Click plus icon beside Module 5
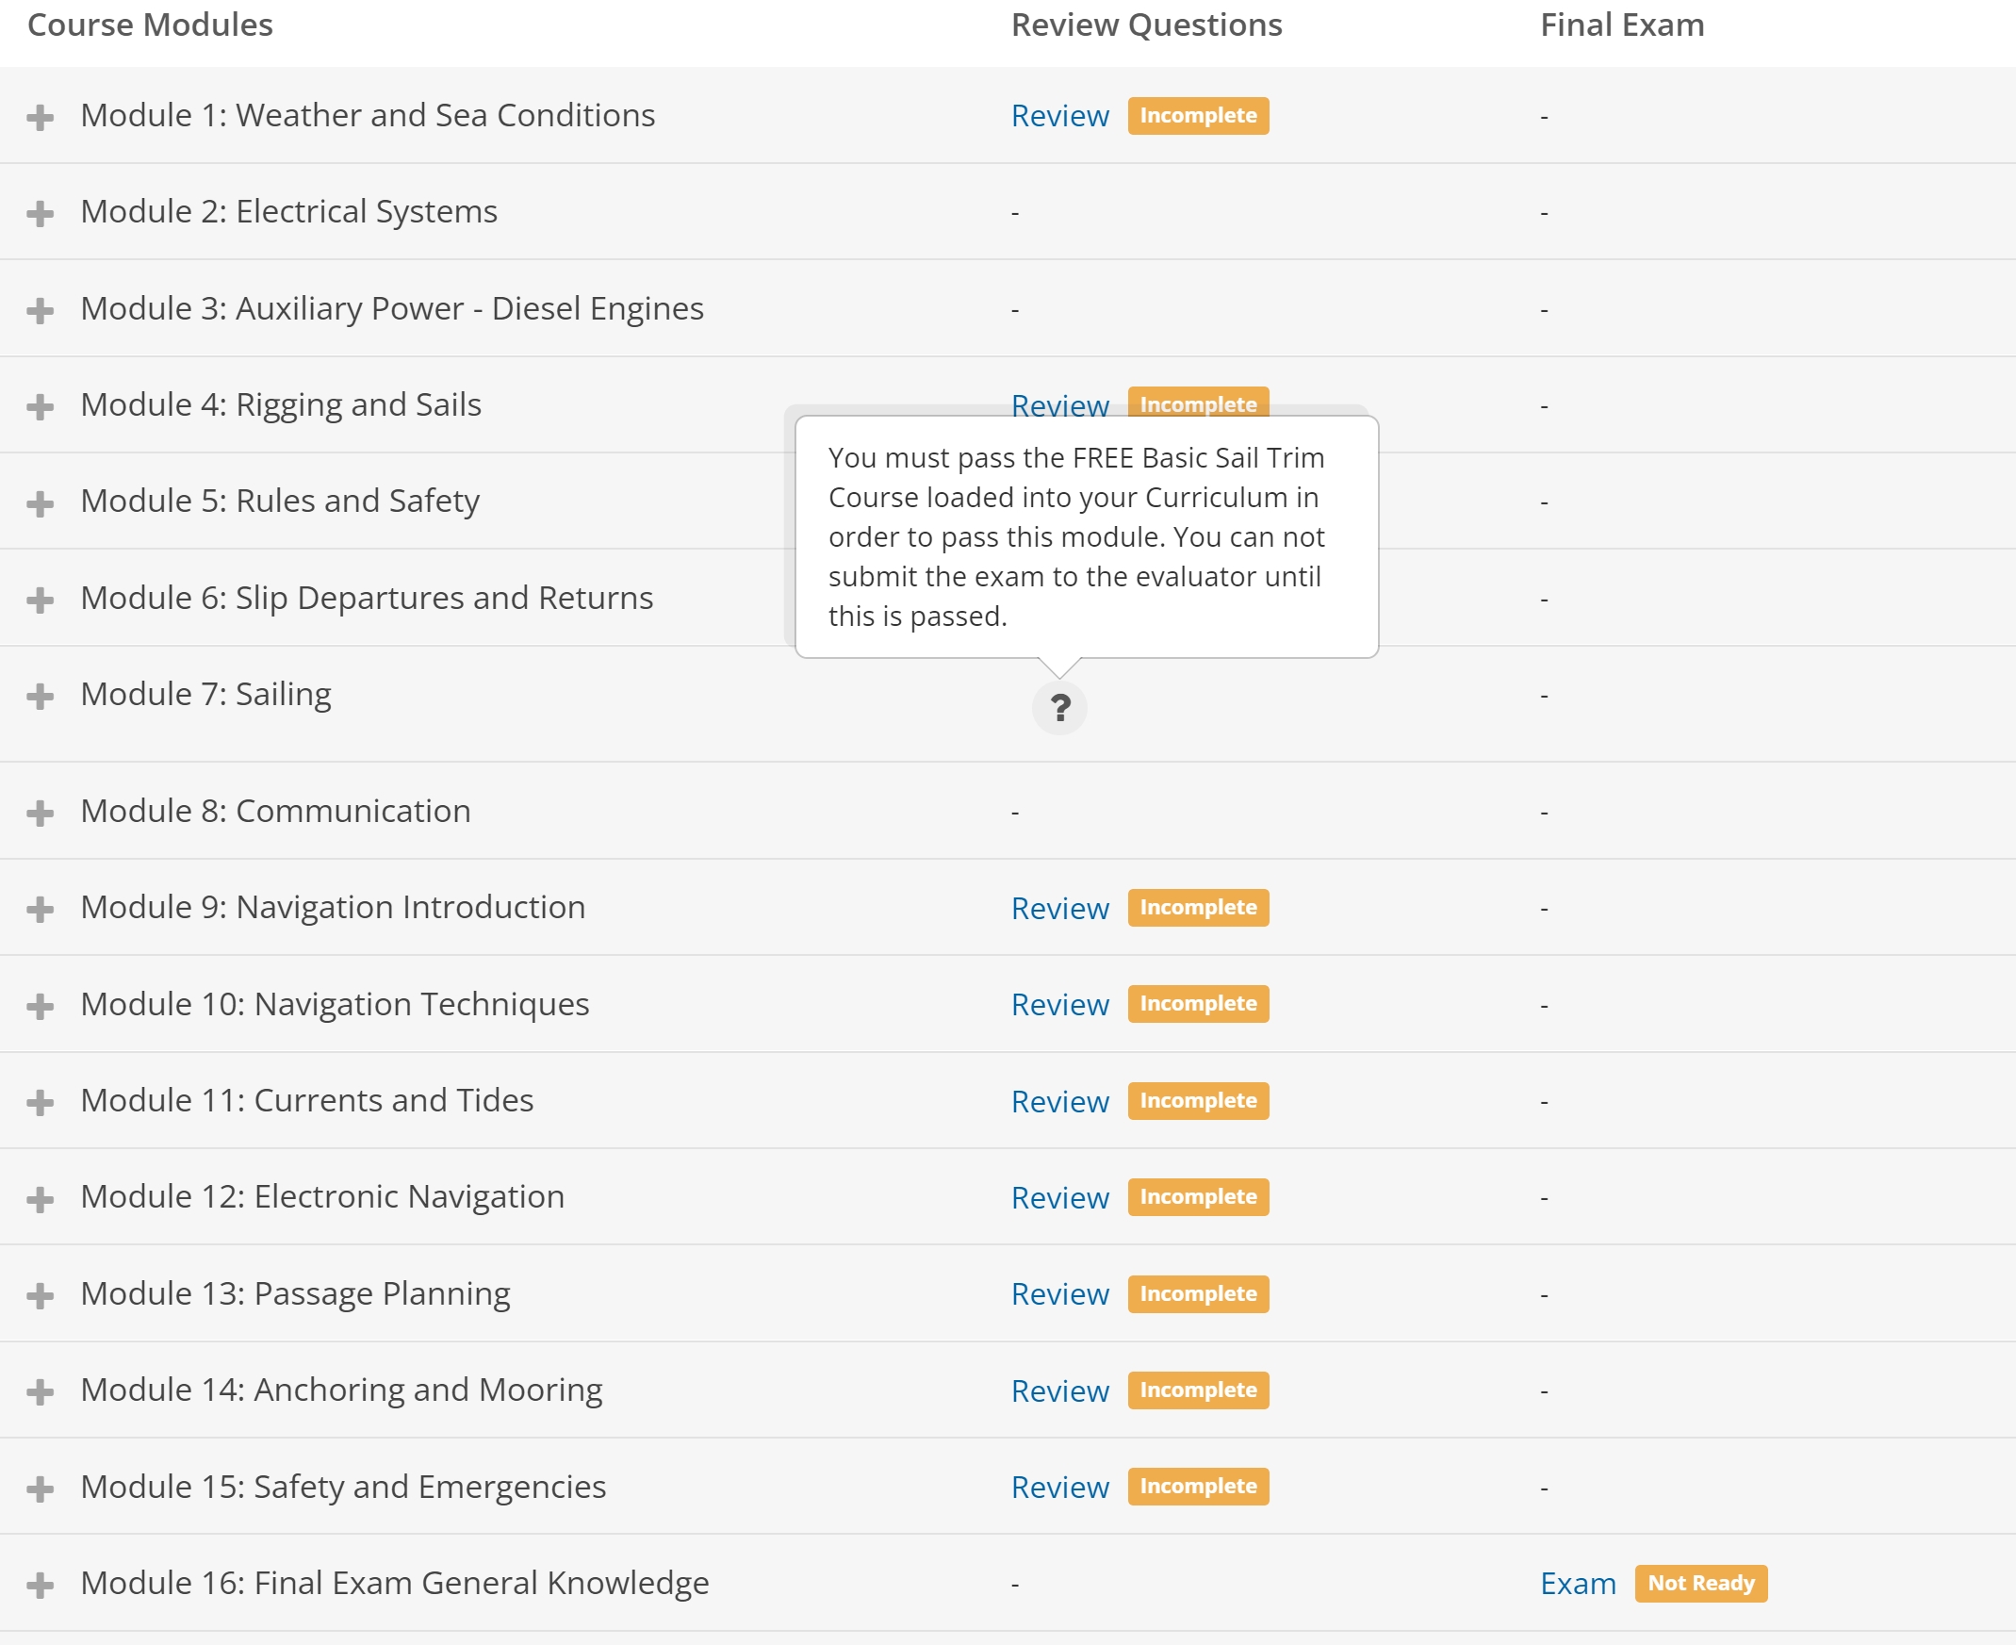2016x1645 pixels. click(x=40, y=503)
